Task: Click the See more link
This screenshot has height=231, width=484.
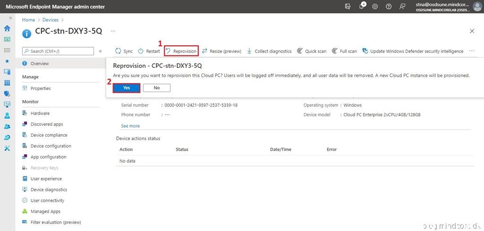Action: click(x=130, y=126)
